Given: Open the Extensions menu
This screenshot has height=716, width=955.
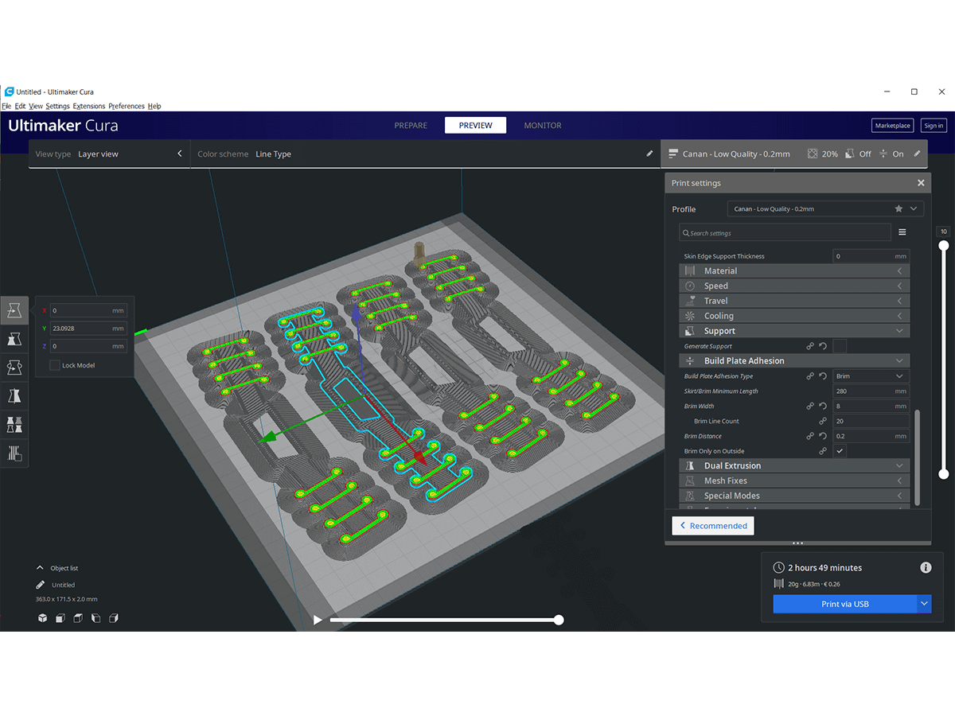Looking at the screenshot, I should [x=88, y=106].
